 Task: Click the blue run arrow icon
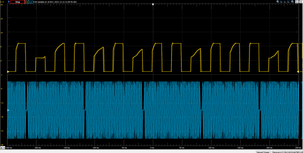[9, 2]
